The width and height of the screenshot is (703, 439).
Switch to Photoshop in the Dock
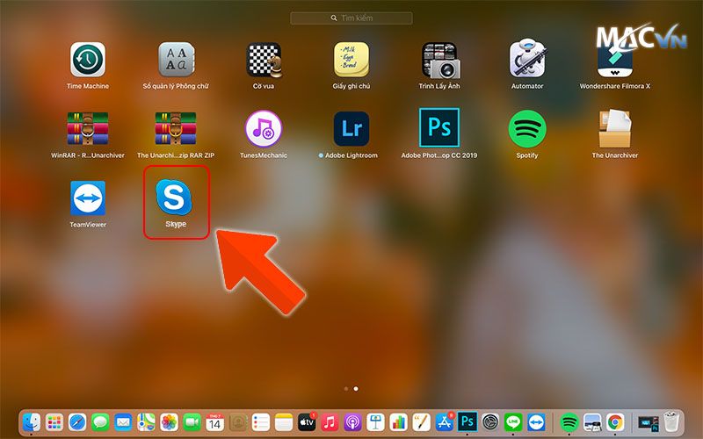pyautogui.click(x=467, y=422)
